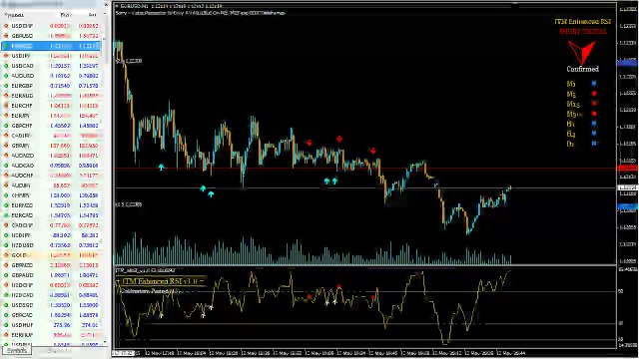639x359 pixels.
Task: Select the USDJPY symbol
Action: (x=22, y=56)
